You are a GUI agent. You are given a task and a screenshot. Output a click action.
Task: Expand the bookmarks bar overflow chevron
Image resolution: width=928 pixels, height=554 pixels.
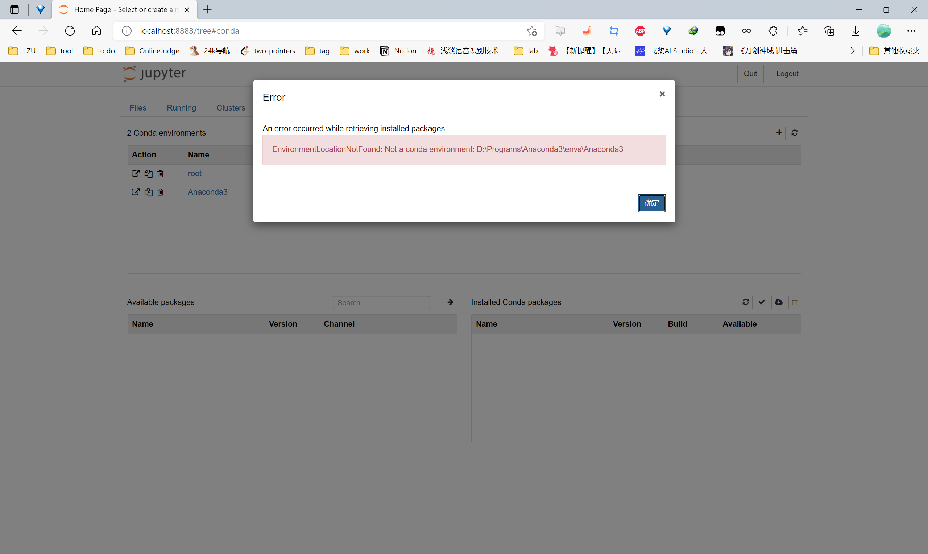click(x=852, y=51)
